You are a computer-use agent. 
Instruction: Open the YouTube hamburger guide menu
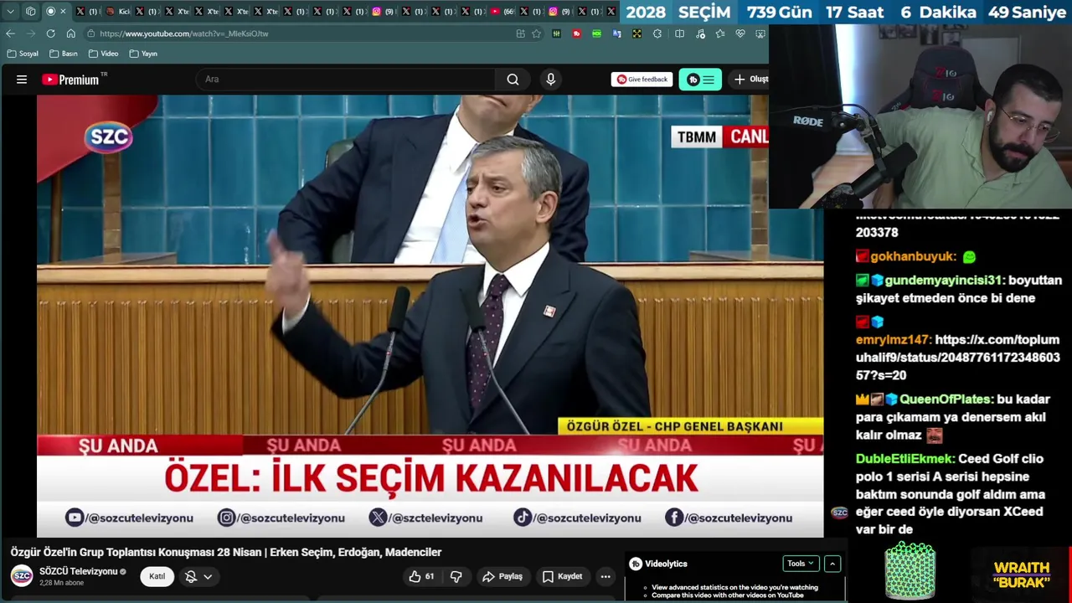click(22, 80)
